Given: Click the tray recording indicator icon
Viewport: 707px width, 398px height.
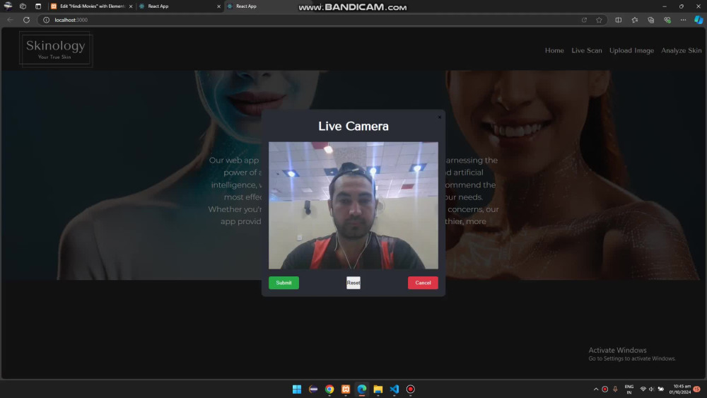Looking at the screenshot, I should tap(605, 389).
